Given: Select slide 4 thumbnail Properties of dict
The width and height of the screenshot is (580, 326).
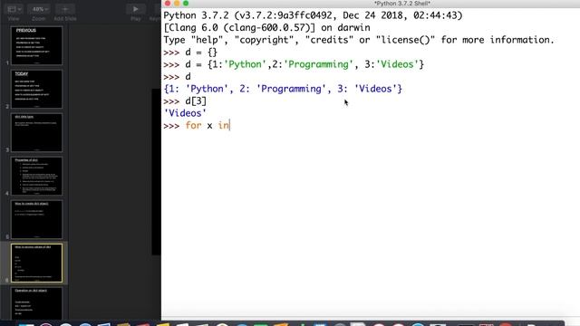Looking at the screenshot, I should click(x=36, y=176).
